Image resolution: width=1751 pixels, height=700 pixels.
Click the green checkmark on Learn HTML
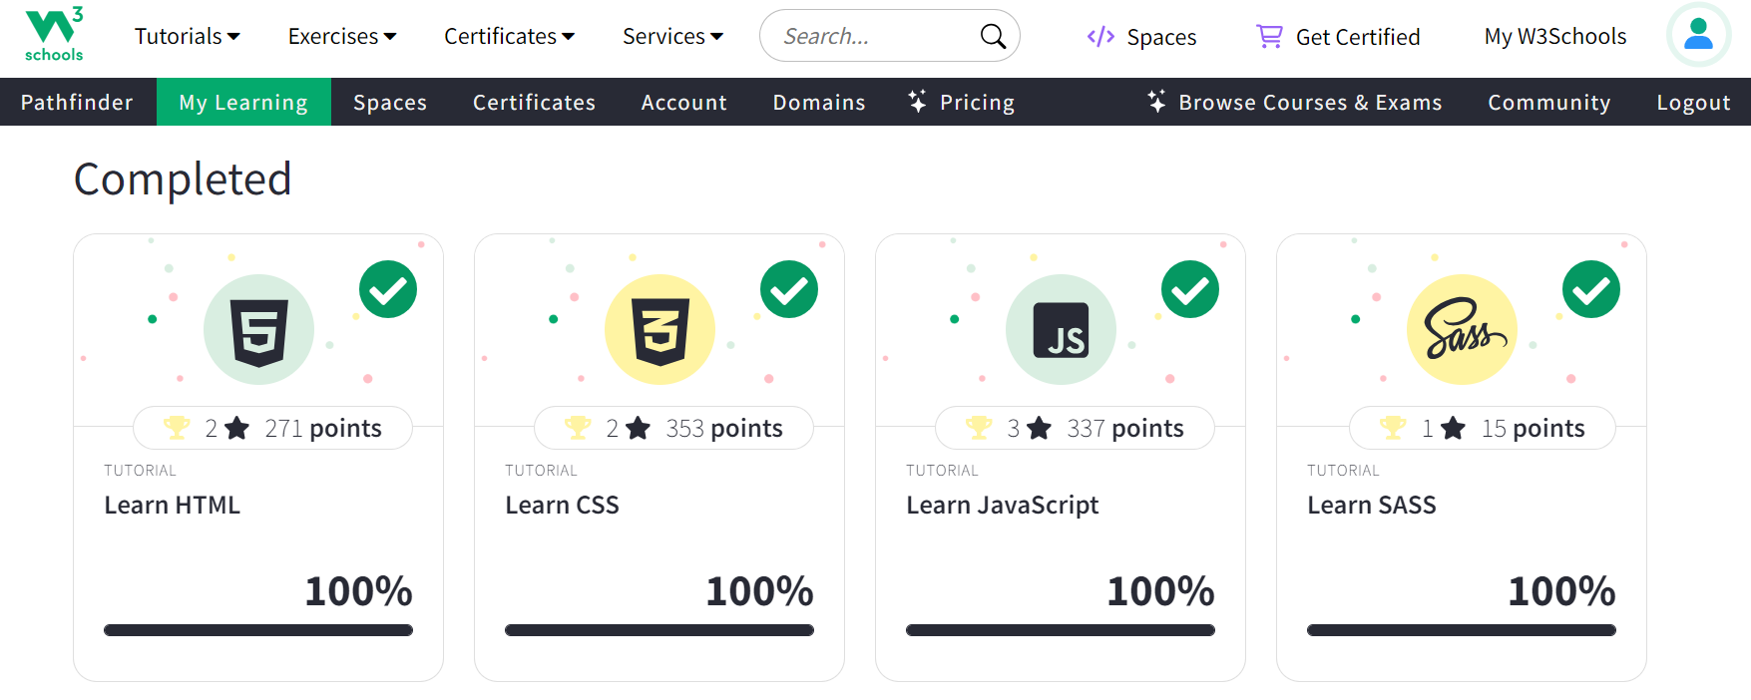pyautogui.click(x=388, y=289)
